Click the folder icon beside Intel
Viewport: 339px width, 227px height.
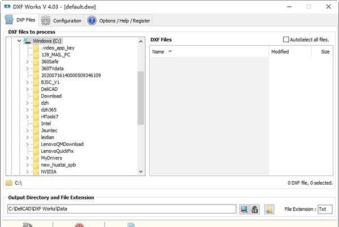pyautogui.click(x=36, y=123)
